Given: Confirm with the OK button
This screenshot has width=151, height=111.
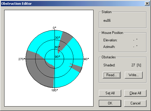Looking at the screenshot, I should 110,103.
